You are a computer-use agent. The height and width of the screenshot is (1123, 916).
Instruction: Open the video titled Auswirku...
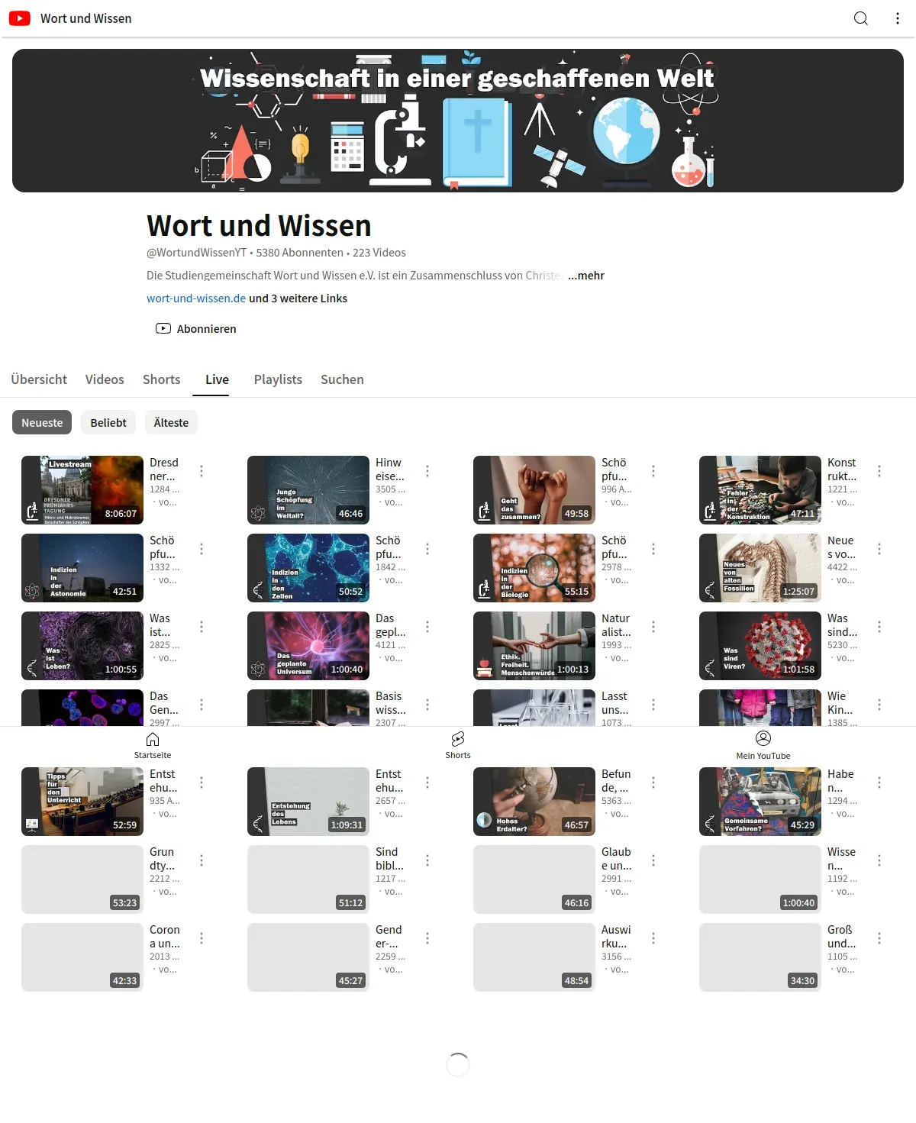(x=616, y=937)
